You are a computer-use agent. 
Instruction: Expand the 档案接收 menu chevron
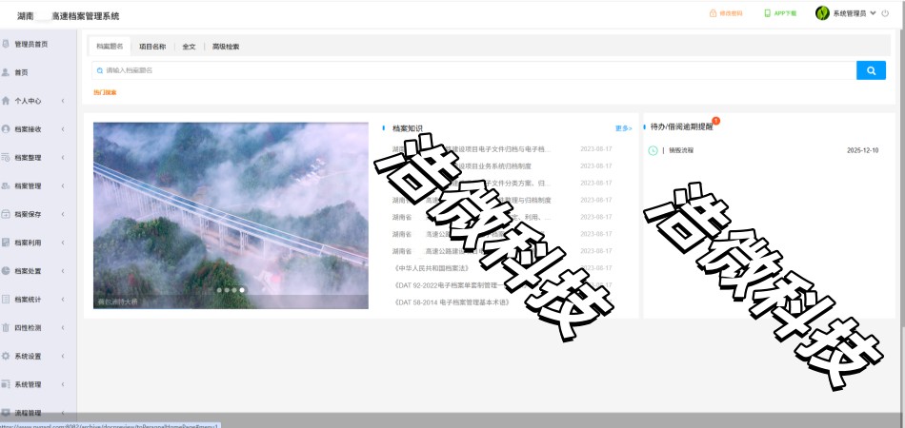63,129
